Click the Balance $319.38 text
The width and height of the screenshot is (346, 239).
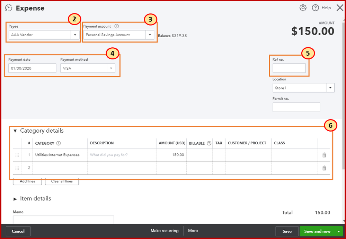[172, 36]
